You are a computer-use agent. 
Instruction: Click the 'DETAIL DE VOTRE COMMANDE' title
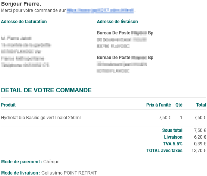click(46, 90)
